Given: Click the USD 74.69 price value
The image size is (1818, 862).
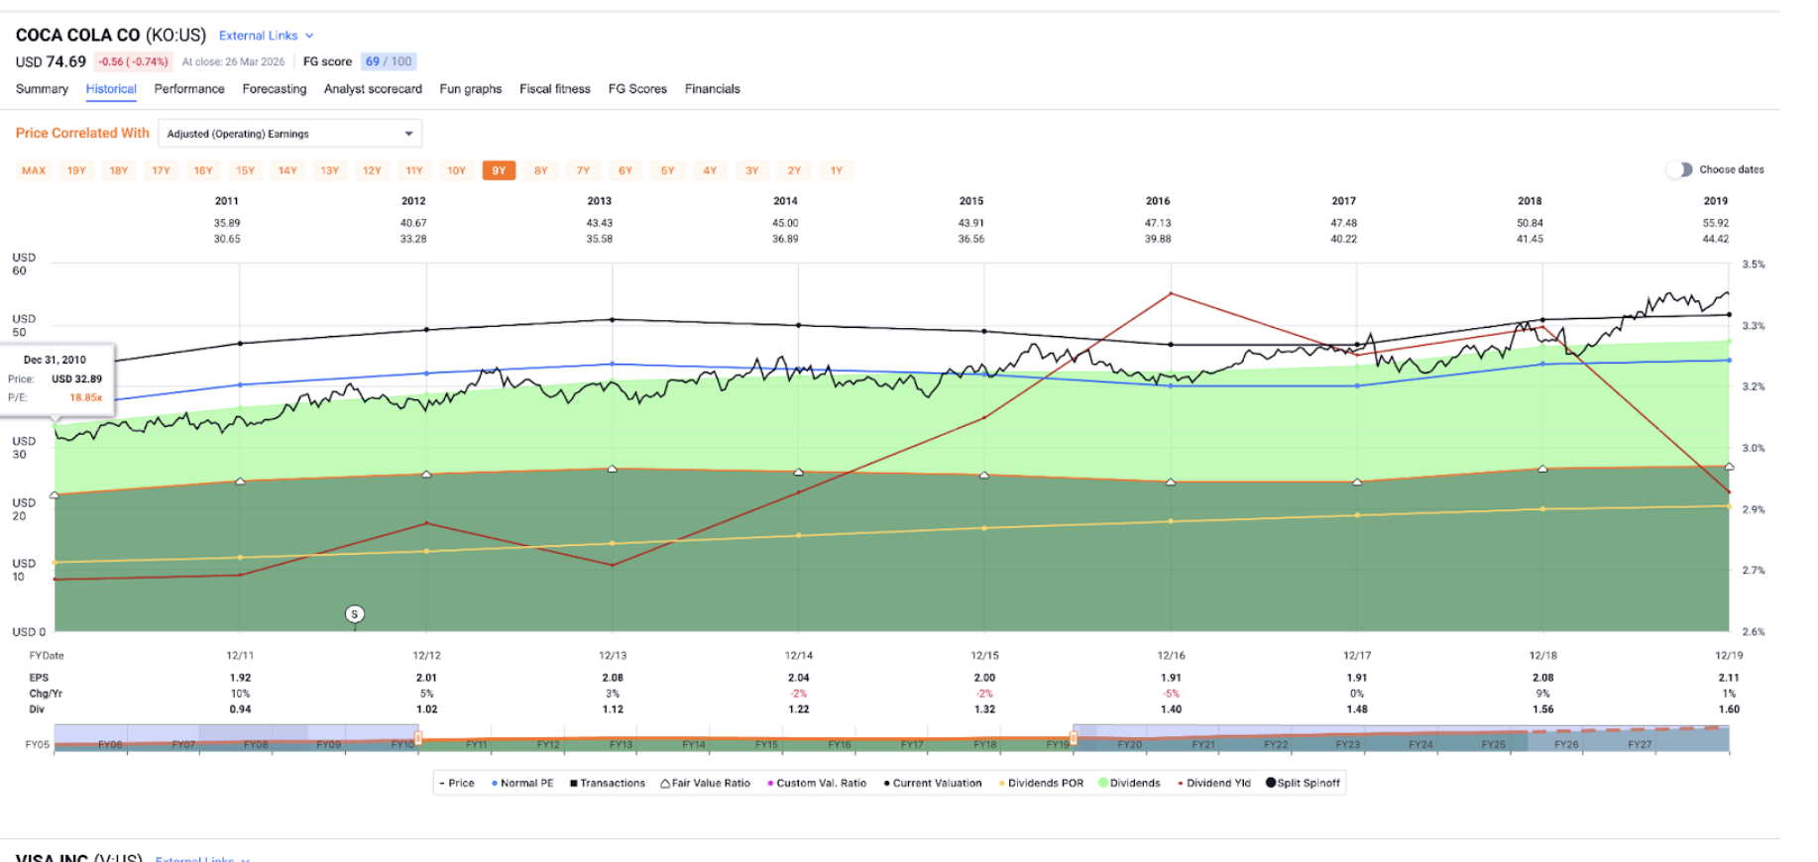Looking at the screenshot, I should click(51, 61).
